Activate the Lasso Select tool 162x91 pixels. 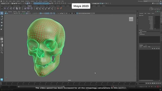point(2,16)
